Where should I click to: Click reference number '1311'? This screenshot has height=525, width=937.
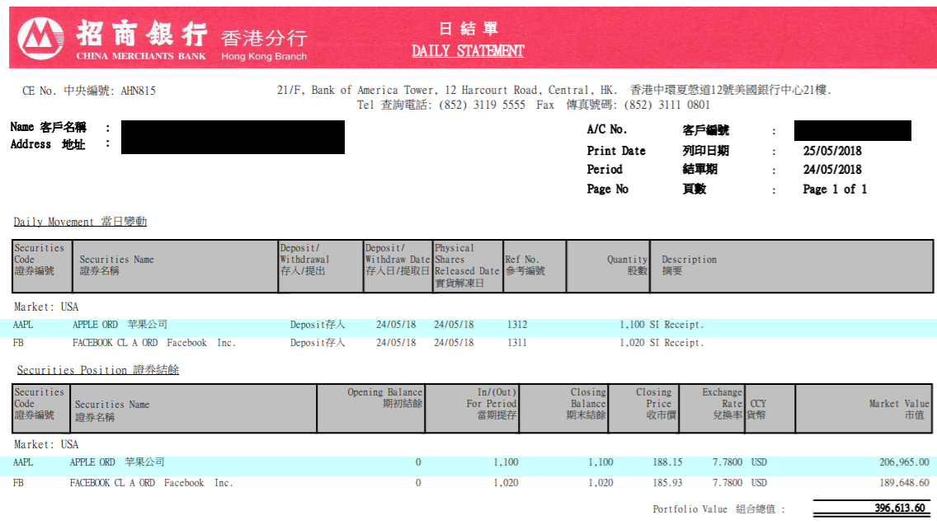pos(517,343)
